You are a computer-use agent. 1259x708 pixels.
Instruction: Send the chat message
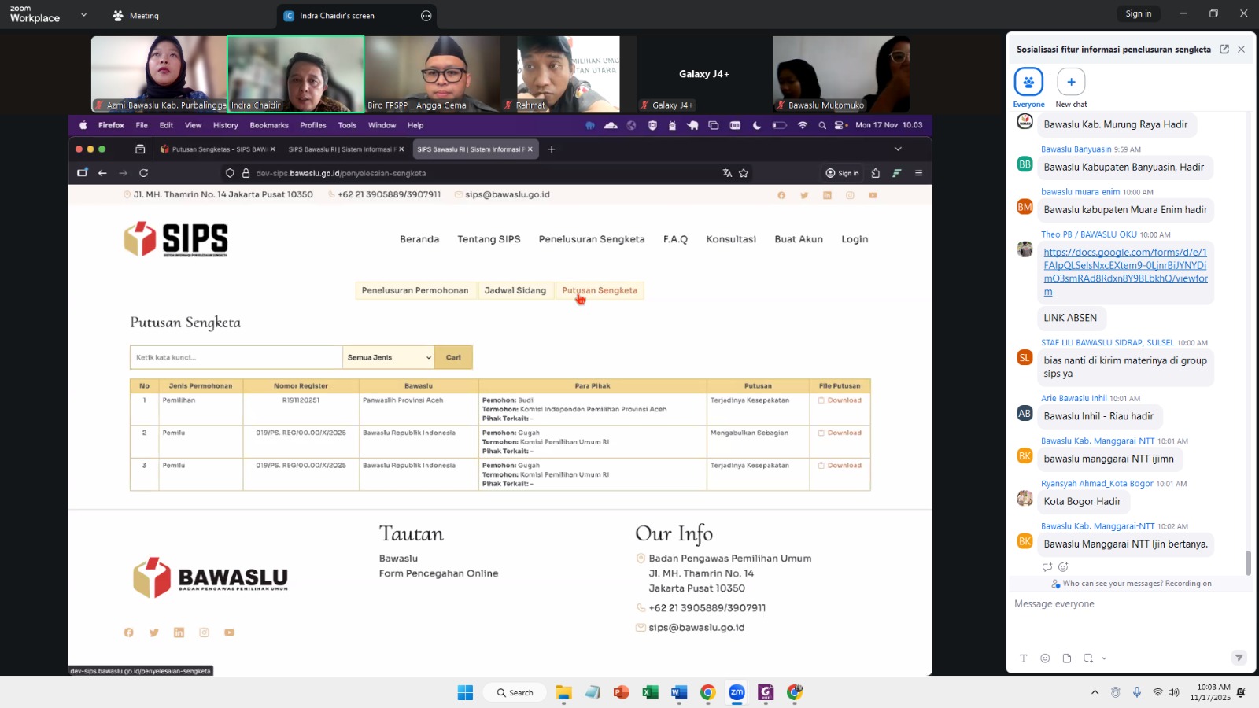click(1239, 658)
